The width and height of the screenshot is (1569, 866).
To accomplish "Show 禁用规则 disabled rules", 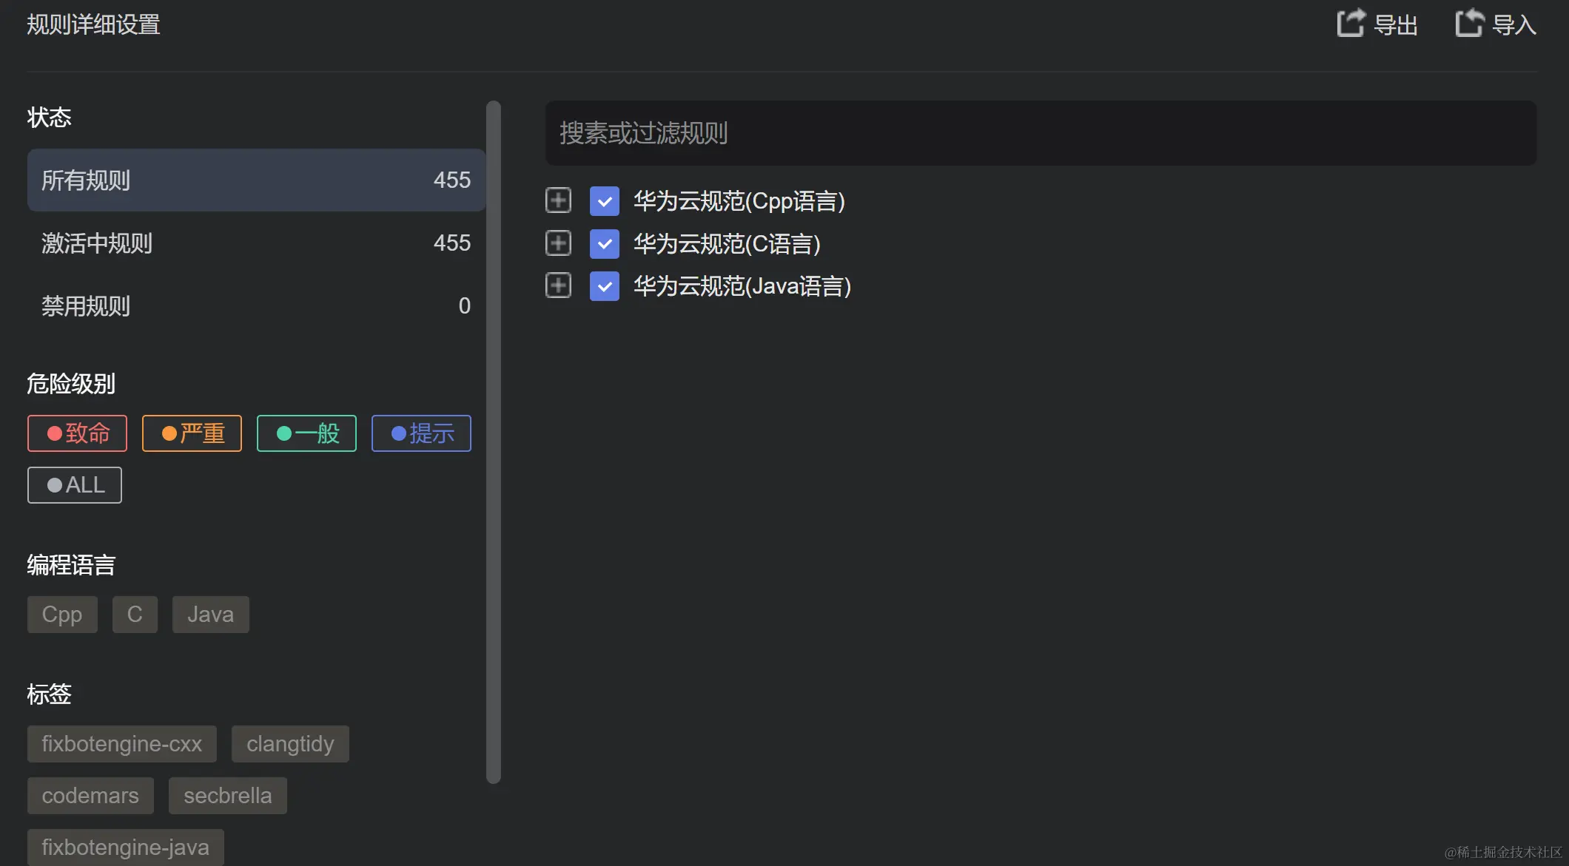I will 256,306.
